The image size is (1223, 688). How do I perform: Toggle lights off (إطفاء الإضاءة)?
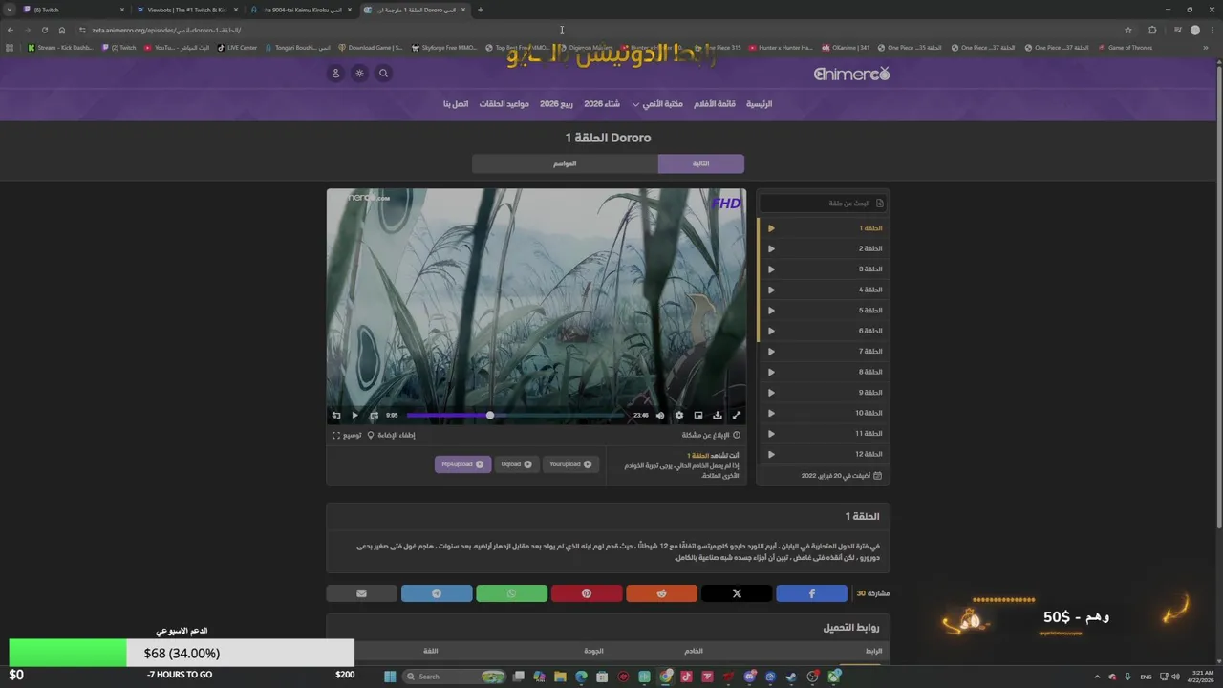391,435
